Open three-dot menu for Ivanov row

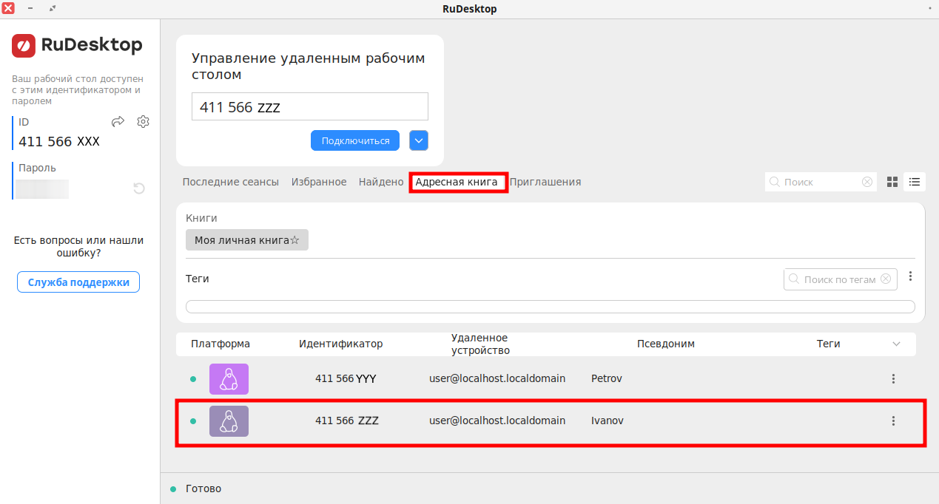coord(893,420)
